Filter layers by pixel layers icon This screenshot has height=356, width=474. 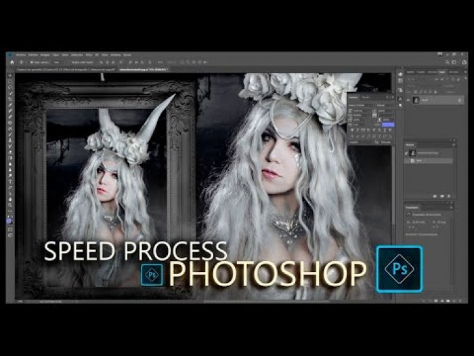[x=437, y=79]
